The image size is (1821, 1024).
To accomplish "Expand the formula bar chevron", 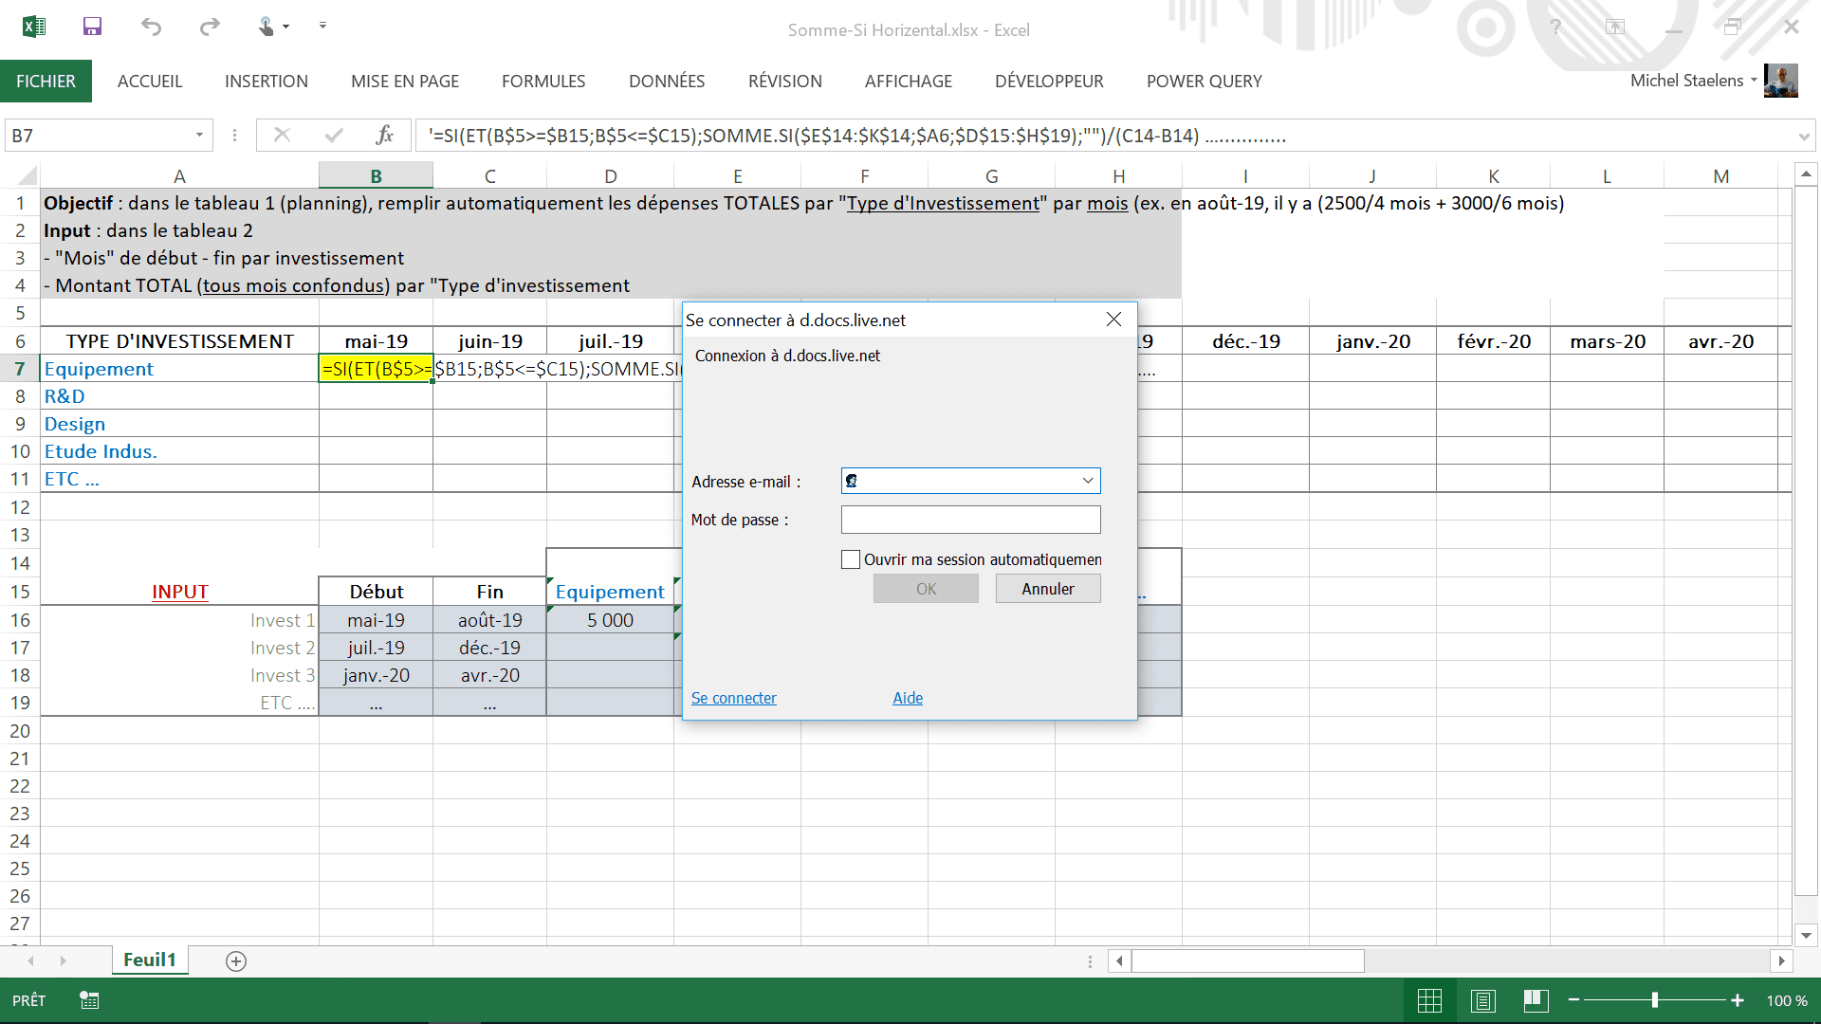I will [1803, 137].
